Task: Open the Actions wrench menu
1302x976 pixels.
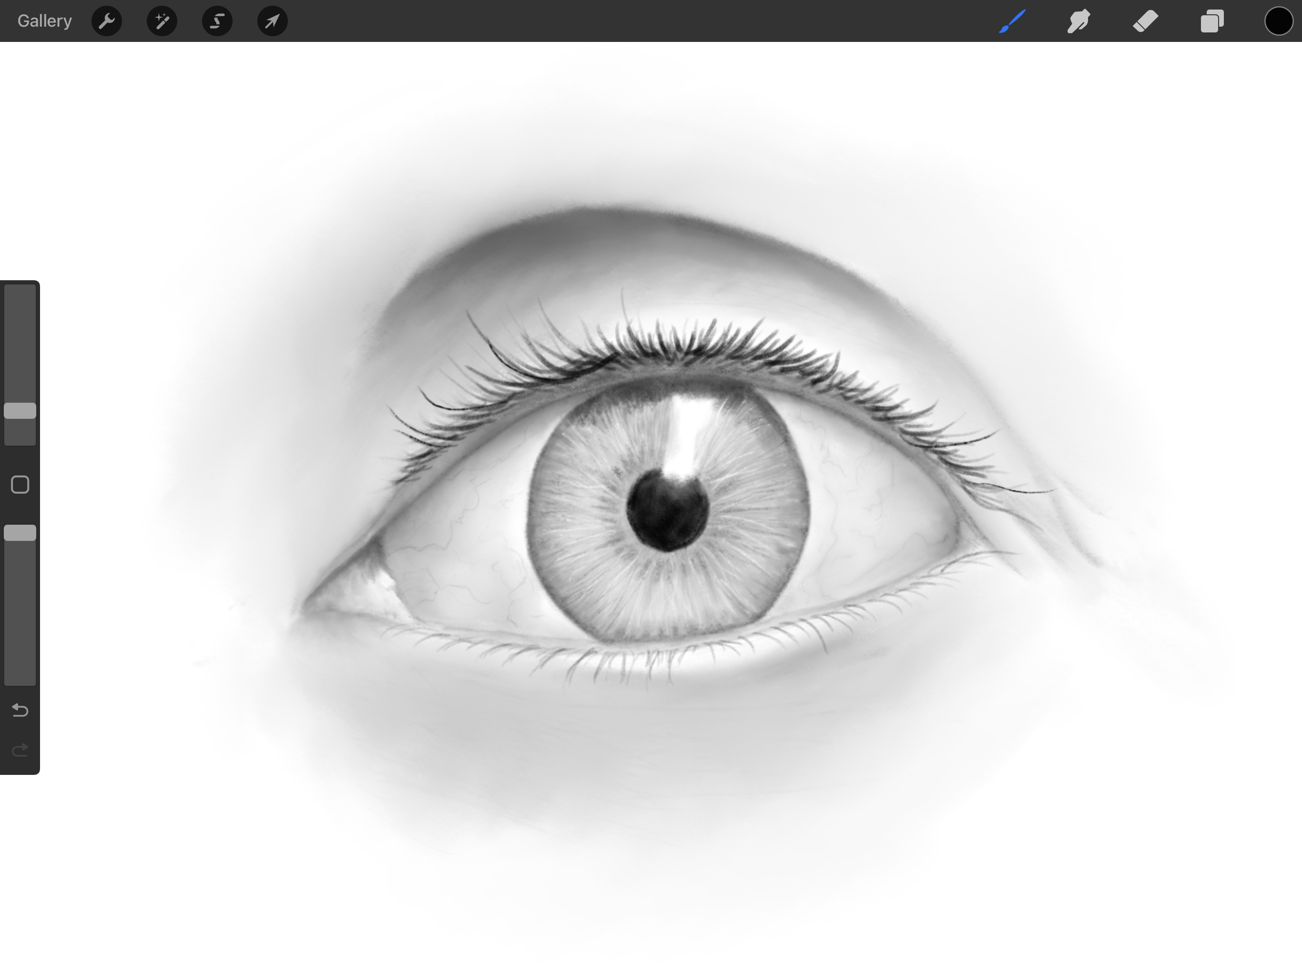Action: [107, 21]
